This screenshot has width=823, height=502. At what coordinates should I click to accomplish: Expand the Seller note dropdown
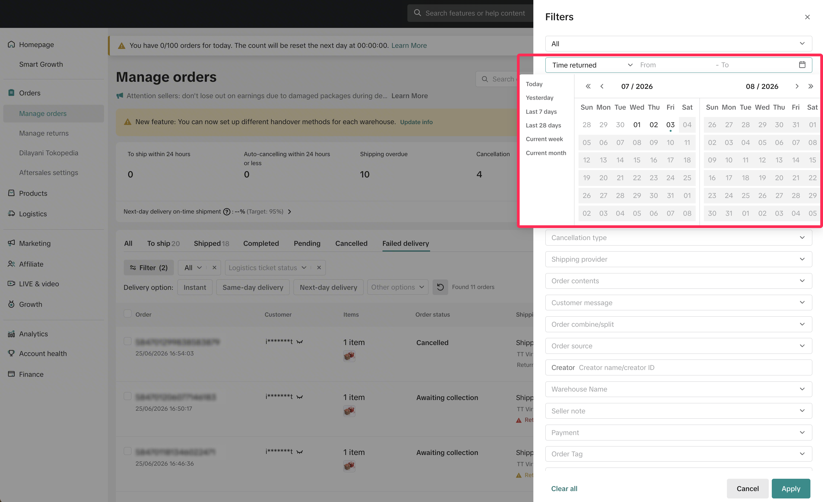(x=678, y=411)
